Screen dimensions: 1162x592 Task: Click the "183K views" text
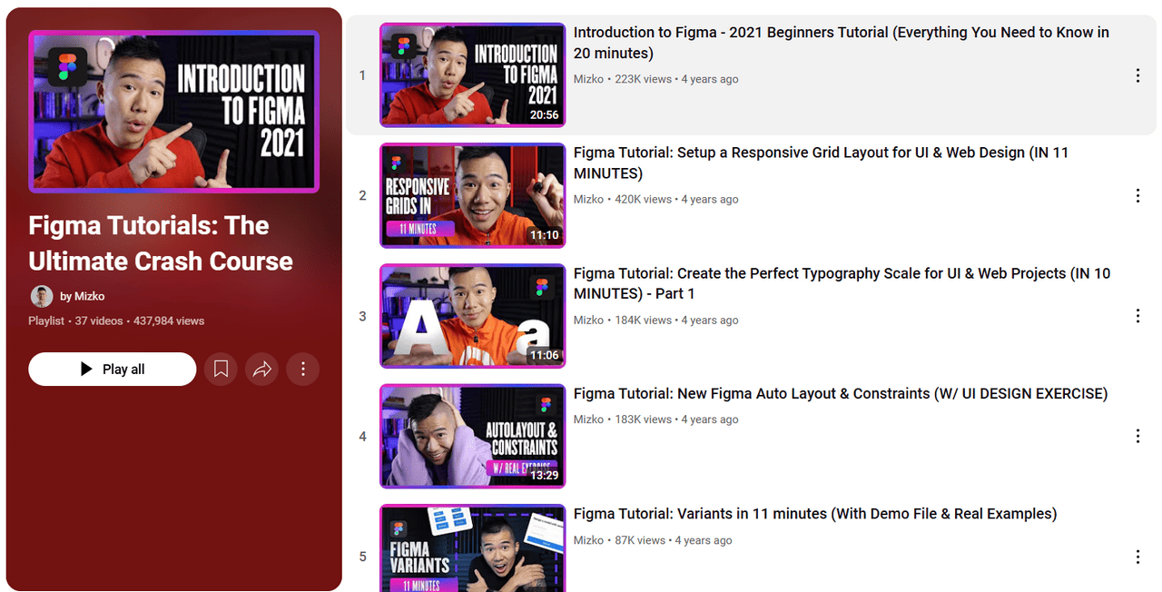[643, 419]
